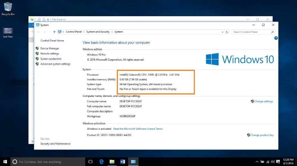Open the volume speaker tray icon
This screenshot has width=297, height=166.
(x=273, y=162)
